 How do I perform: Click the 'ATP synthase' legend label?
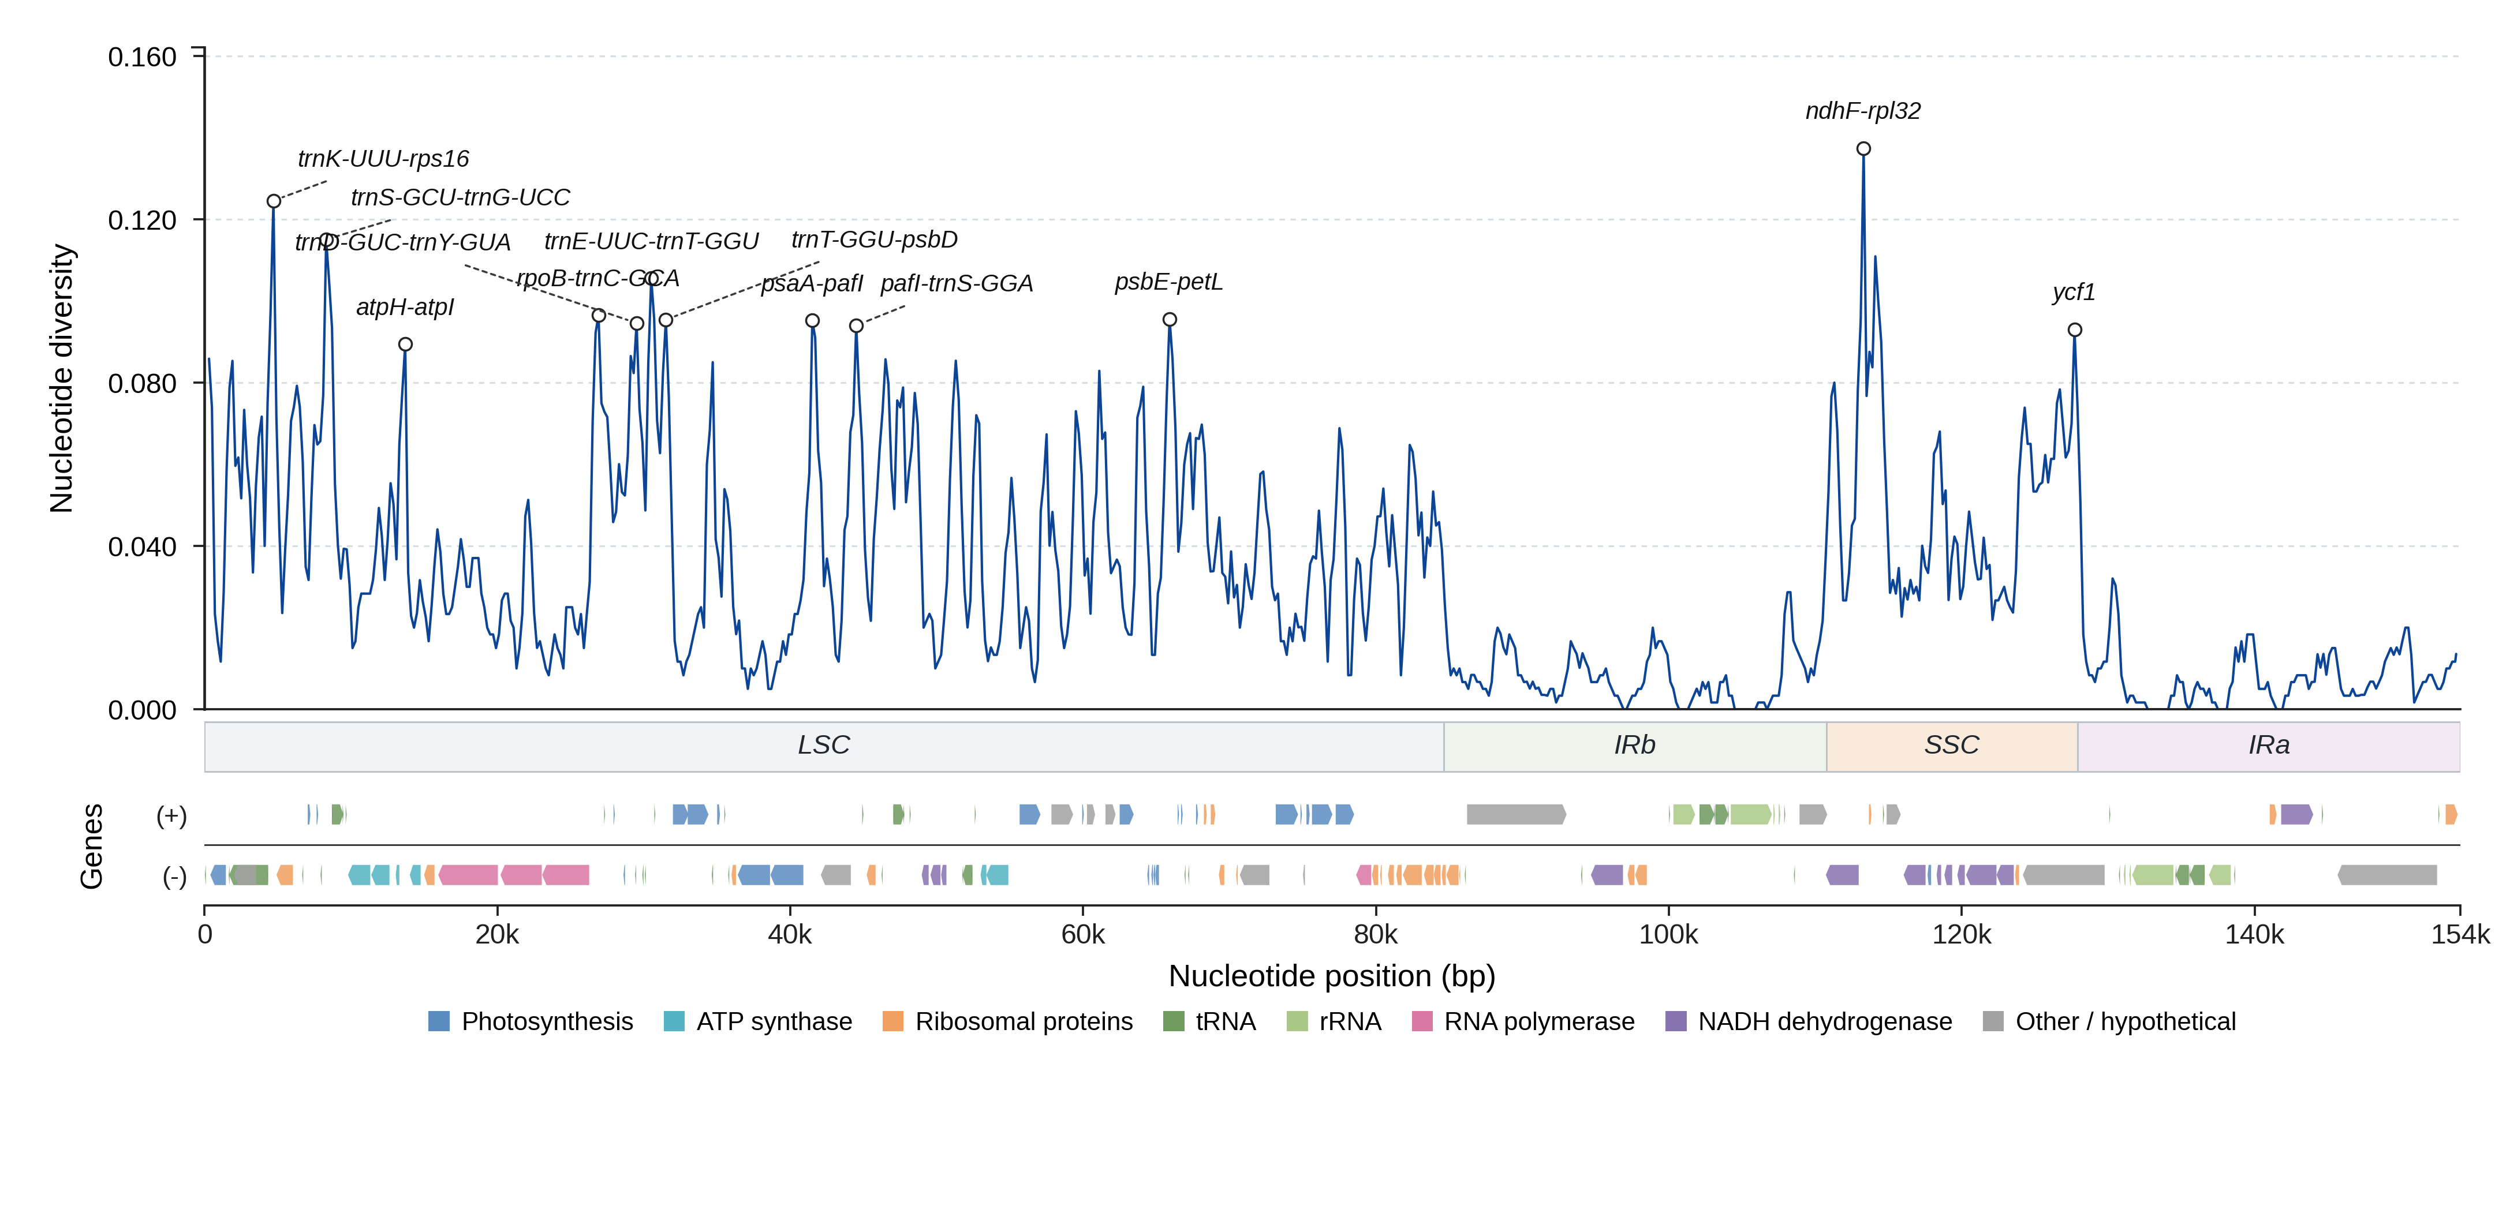point(775,1021)
